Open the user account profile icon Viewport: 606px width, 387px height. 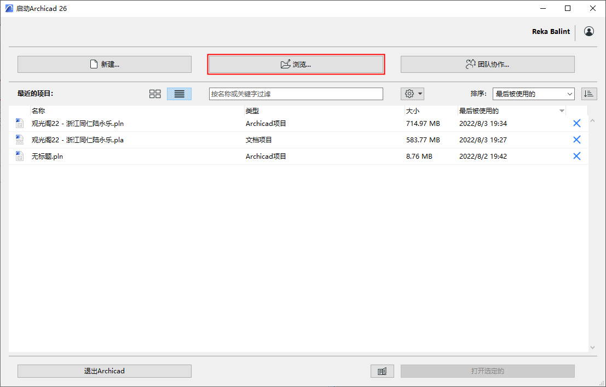[x=589, y=31]
